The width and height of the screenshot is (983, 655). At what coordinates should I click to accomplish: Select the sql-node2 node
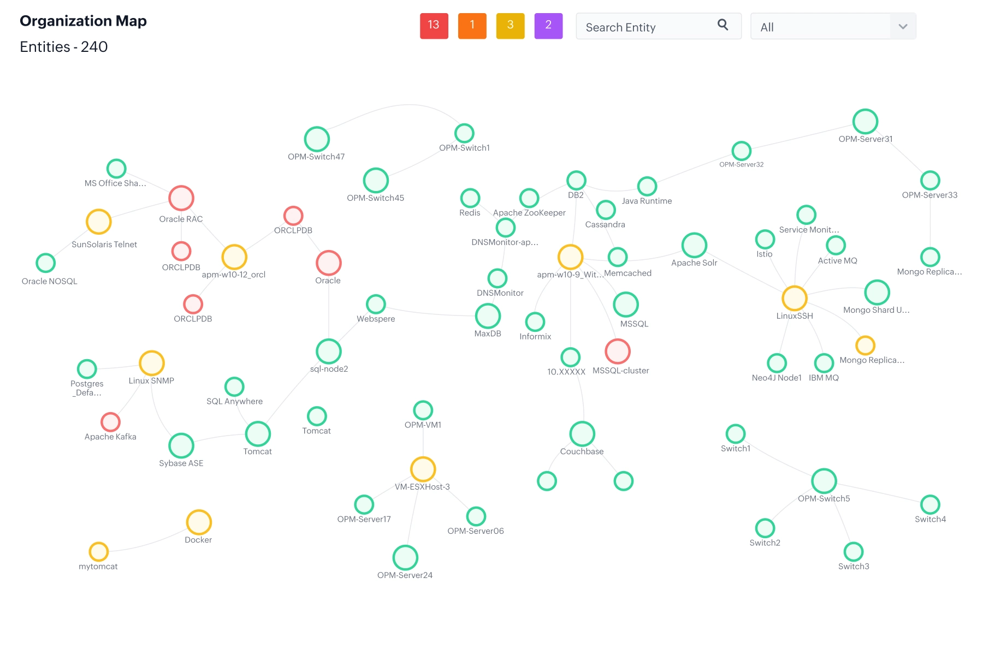(x=329, y=352)
